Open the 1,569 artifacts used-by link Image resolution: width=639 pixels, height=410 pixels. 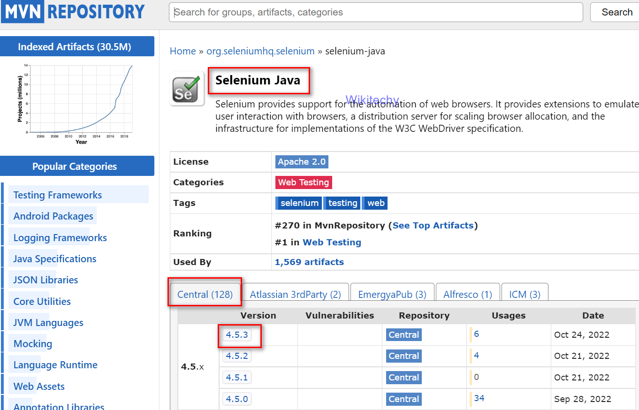[x=309, y=262]
